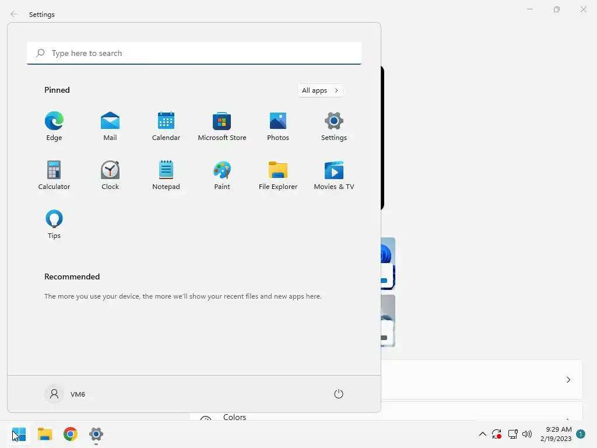The width and height of the screenshot is (597, 448).
Task: Launch the Calculator app
Action: click(54, 176)
